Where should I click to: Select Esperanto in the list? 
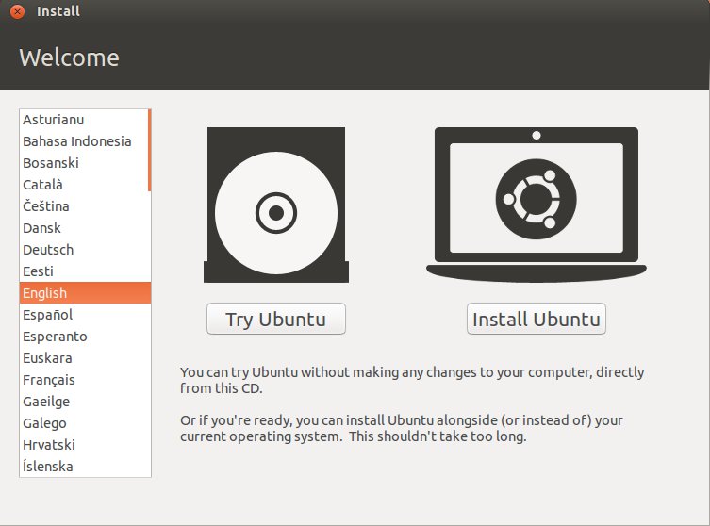[x=85, y=337]
